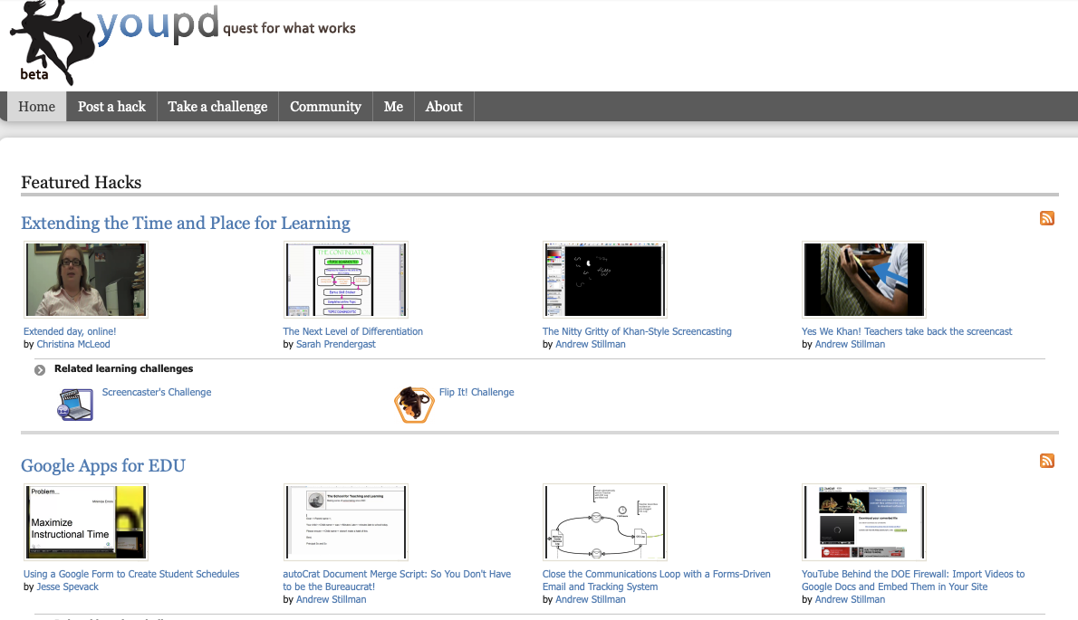1078x620 pixels.
Task: Click Andrew Stillman under Nitty Gritty hack
Action: pyautogui.click(x=591, y=345)
